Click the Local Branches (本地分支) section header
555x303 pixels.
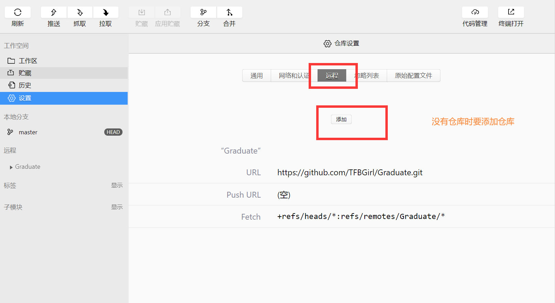tap(16, 117)
